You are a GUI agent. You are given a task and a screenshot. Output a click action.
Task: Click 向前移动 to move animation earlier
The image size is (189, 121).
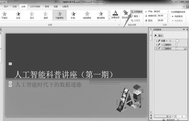177,16
